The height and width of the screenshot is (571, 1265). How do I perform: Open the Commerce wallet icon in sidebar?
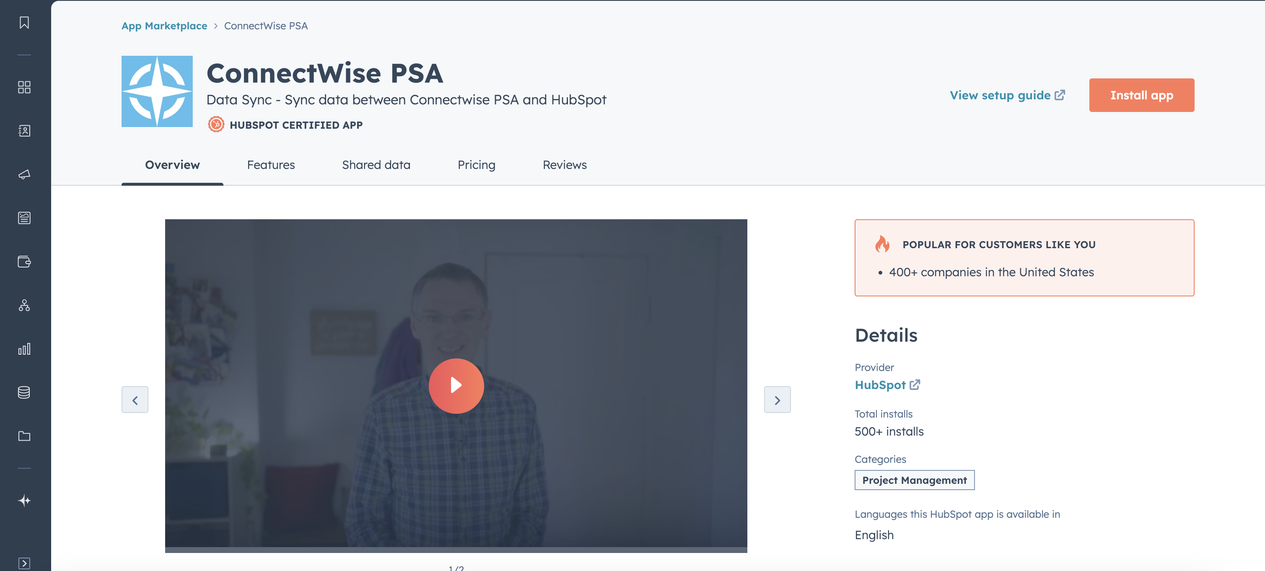click(x=24, y=261)
